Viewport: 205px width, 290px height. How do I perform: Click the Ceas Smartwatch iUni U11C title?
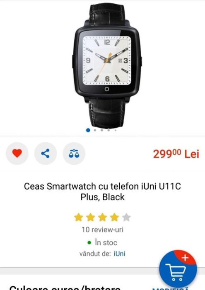103,191
